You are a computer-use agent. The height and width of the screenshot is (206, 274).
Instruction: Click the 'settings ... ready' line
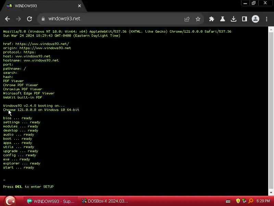click(x=22, y=122)
